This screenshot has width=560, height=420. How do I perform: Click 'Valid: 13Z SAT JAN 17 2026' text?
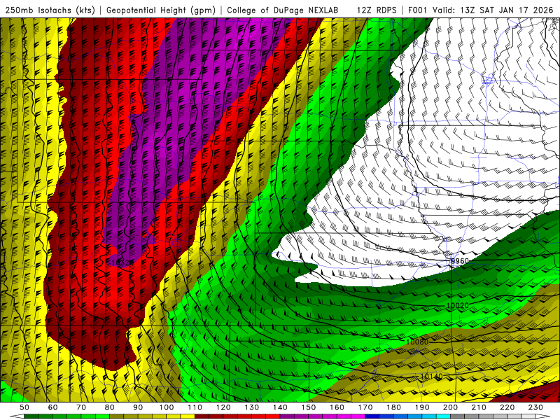pos(493,10)
